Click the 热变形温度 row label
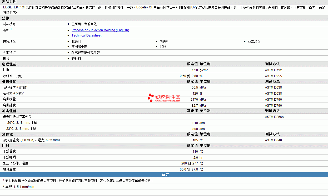 point(32,140)
